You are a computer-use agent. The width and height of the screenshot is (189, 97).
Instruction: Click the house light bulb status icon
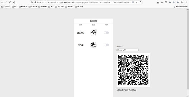coord(93,33)
